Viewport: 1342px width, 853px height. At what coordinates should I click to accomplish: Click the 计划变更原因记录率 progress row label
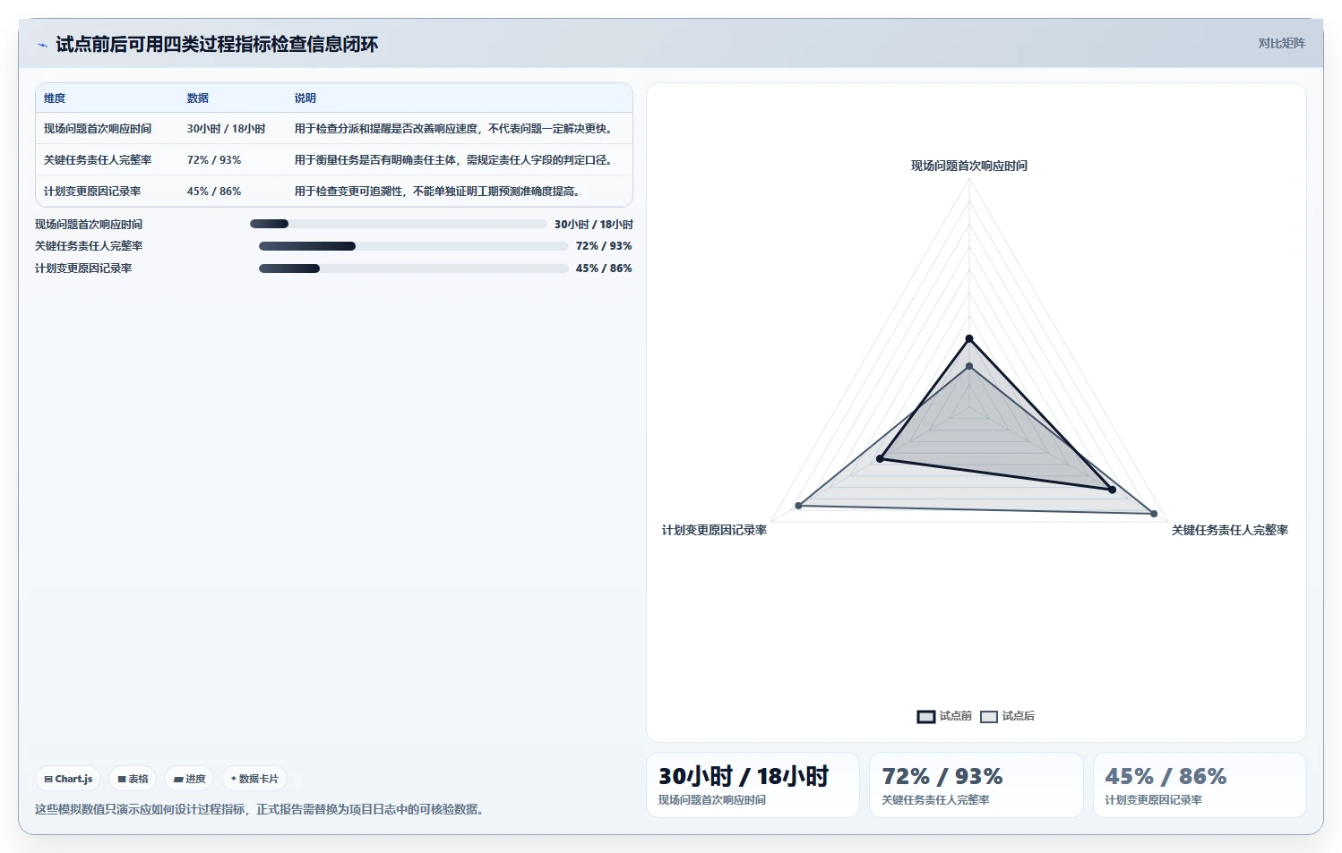(83, 269)
